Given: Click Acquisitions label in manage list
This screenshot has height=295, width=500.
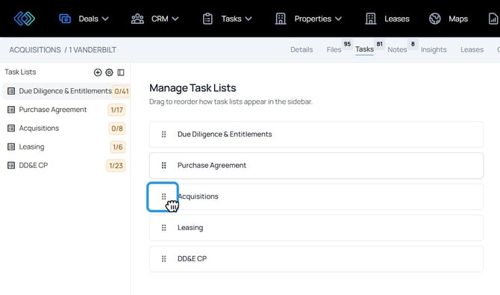Looking at the screenshot, I should (198, 196).
